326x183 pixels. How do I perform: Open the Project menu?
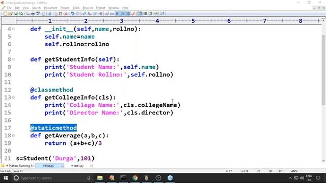pos(65,8)
